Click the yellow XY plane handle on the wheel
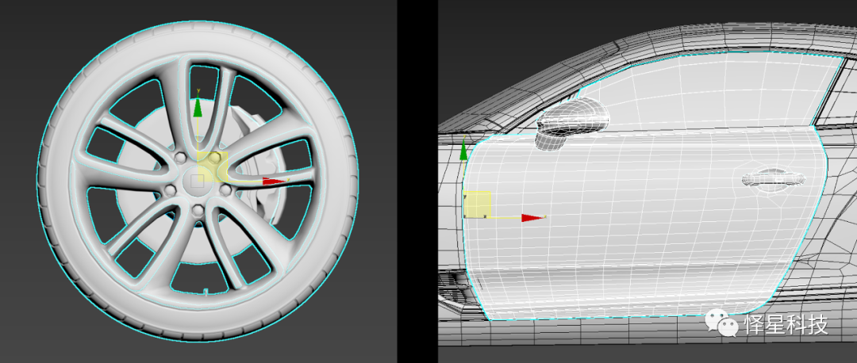This screenshot has height=363, width=857. [x=213, y=166]
